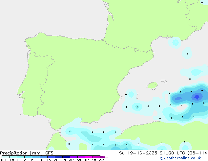Click the "4" precipitation value on the map
Image resolution: width=208 pixels, height=161 pixels.
coord(191,92)
